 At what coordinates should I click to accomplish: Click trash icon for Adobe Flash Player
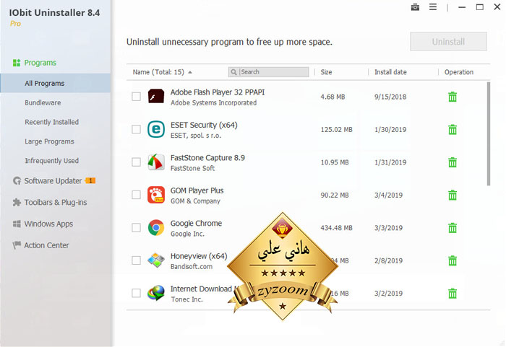click(453, 97)
